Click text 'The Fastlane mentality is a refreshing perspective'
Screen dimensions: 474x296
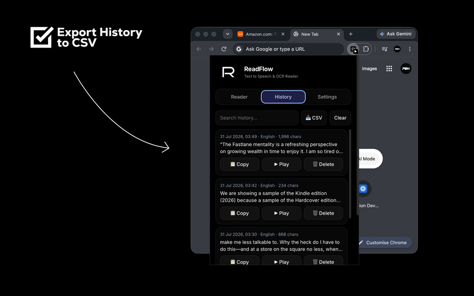(x=280, y=144)
